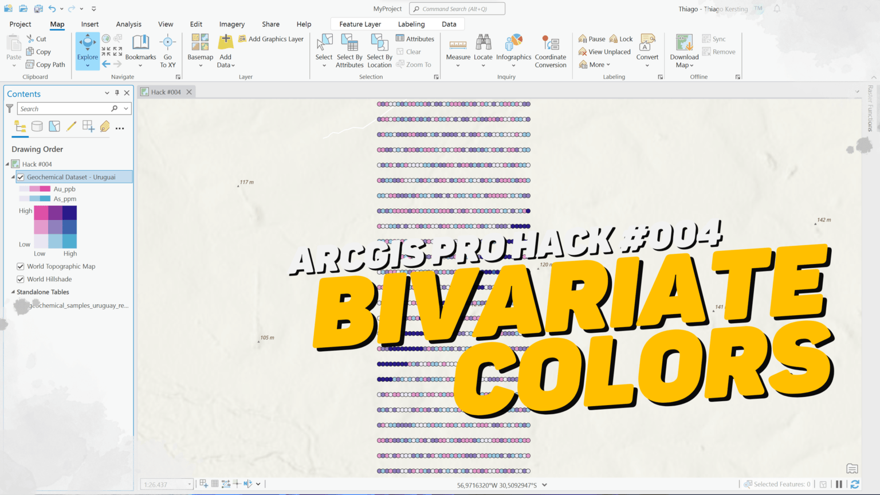Toggle visibility of World Topographic Map

(x=21, y=266)
